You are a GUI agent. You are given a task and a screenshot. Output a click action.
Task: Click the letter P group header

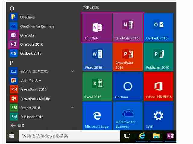[11, 63]
